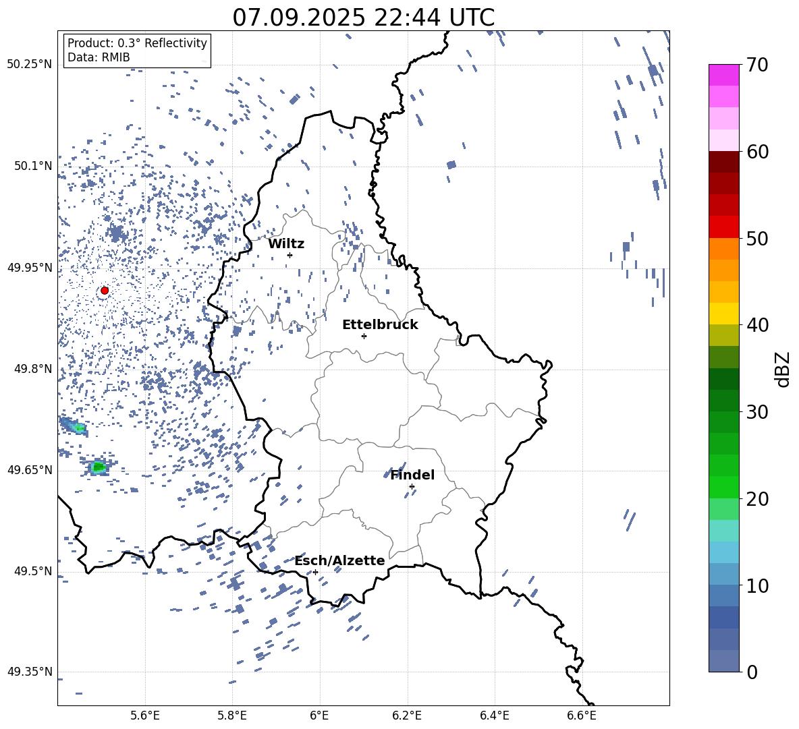799x729 pixels.
Task: Click the 49.95°N latitude label
Action: (x=30, y=267)
